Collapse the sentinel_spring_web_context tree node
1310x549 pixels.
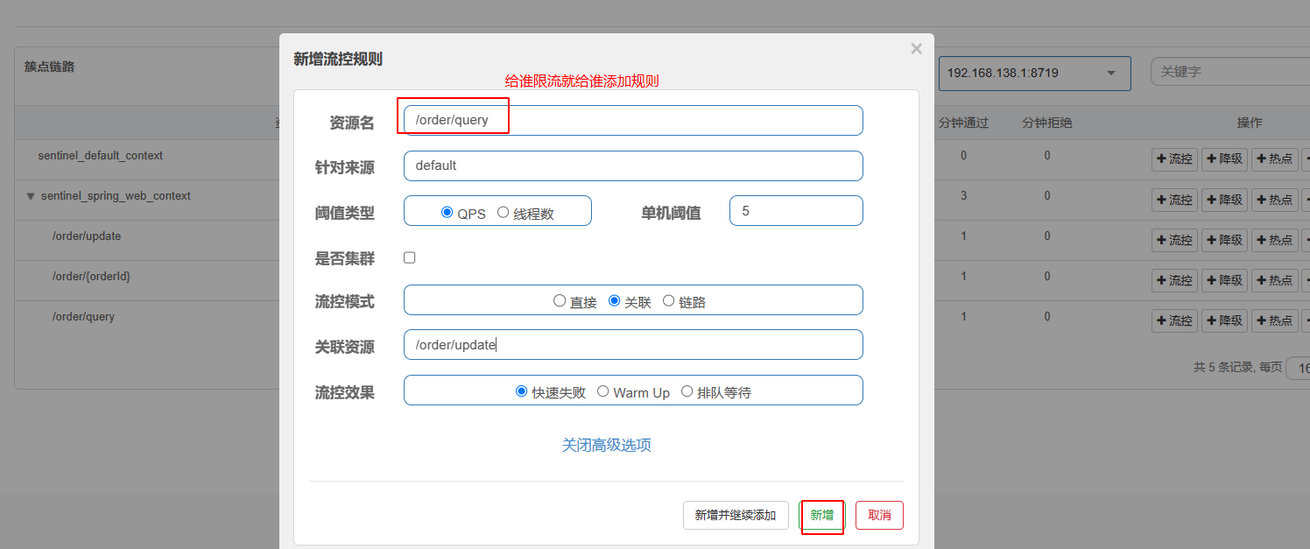click(x=31, y=196)
